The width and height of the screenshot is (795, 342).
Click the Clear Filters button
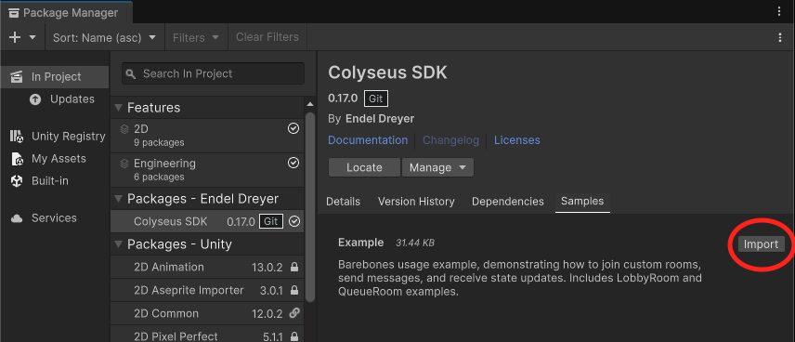(267, 37)
